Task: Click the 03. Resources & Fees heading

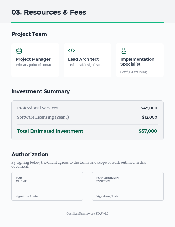Action: 49,12
